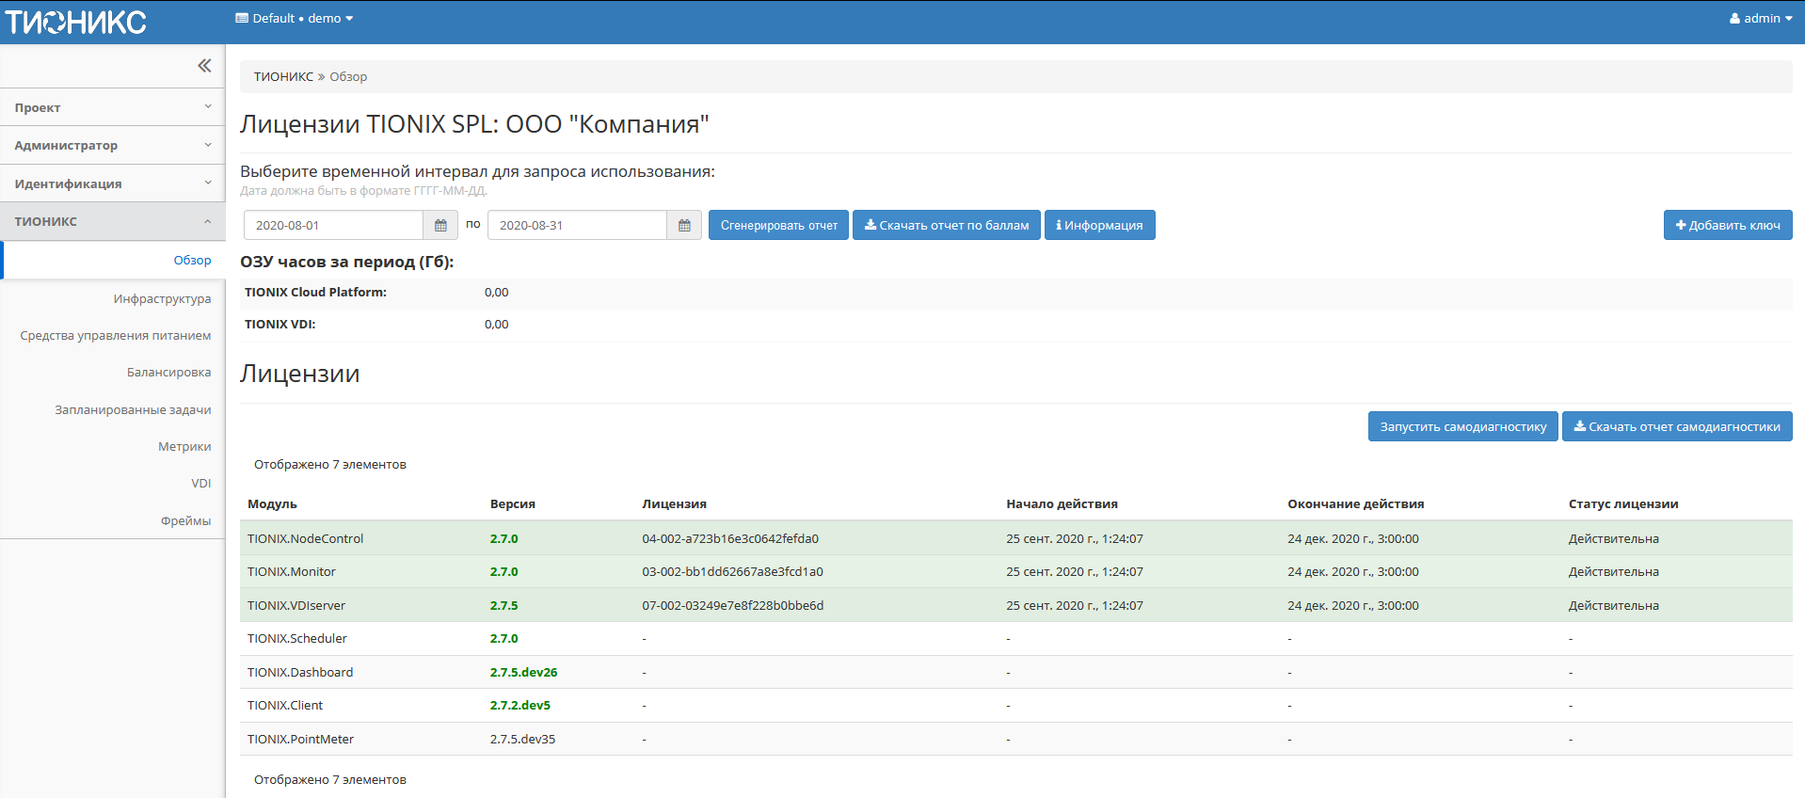Run Запустить самодиагностику
The height and width of the screenshot is (798, 1805).
[1462, 427]
